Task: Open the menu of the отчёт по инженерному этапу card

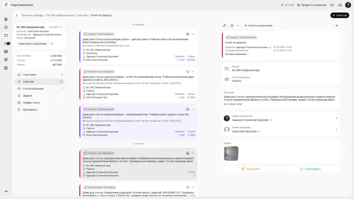Action: click(193, 72)
